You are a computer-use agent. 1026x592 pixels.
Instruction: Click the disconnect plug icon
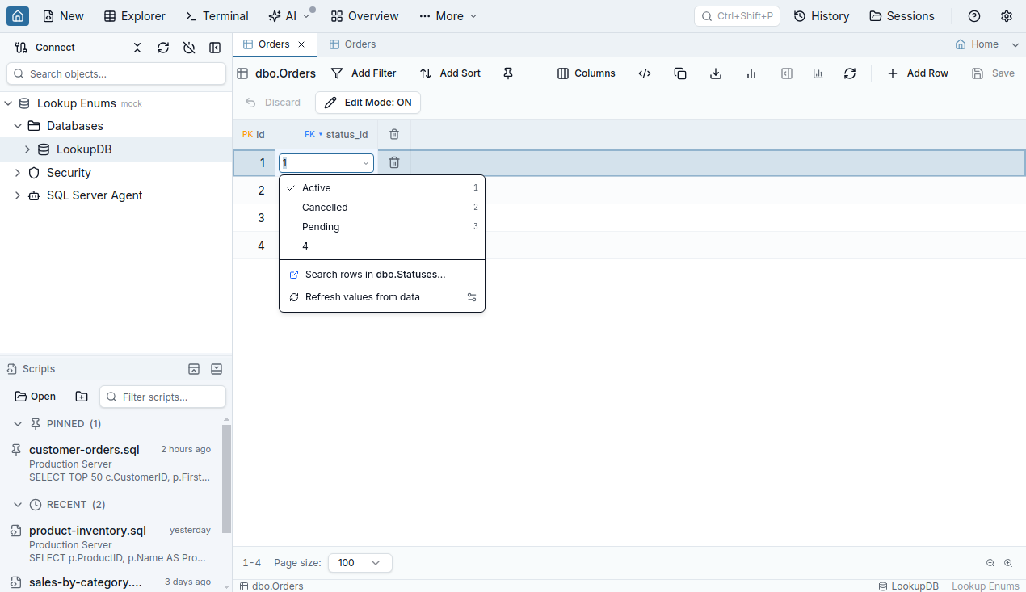189,48
